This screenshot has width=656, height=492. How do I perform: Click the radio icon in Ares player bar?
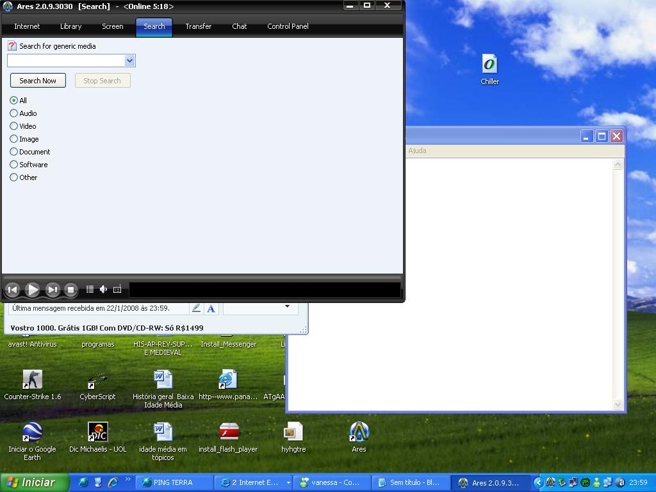point(118,289)
